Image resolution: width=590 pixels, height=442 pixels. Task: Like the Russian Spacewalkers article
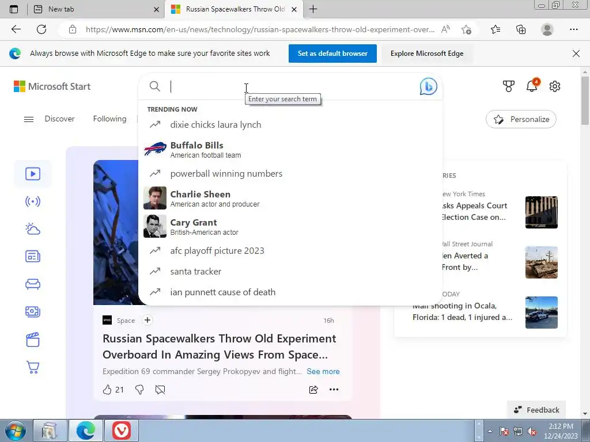(107, 390)
